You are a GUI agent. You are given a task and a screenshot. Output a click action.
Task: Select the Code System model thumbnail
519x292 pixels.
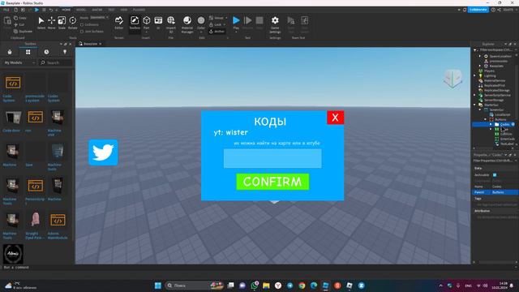coord(13,83)
